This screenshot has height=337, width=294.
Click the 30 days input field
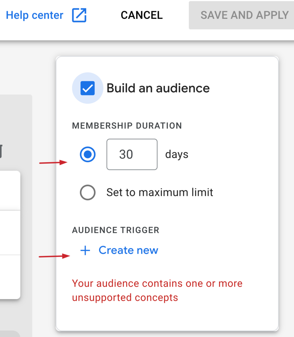coord(132,154)
